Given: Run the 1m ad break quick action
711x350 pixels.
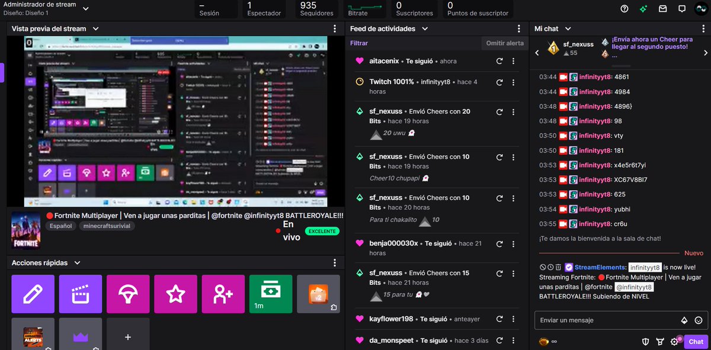Looking at the screenshot, I should 271,294.
